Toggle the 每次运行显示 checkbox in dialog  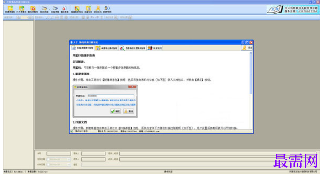(72, 131)
